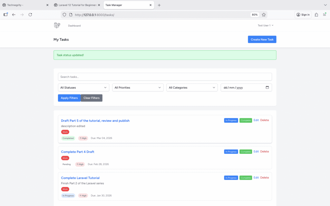Open the calendar picker icon in date field
The height and width of the screenshot is (206, 330).
tap(267, 88)
